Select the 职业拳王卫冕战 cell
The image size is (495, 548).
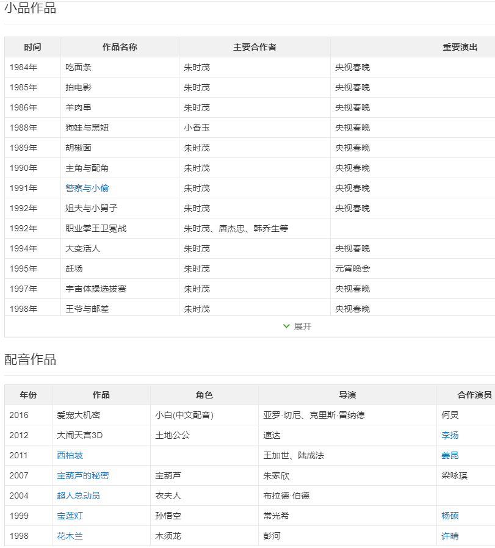[x=120, y=229]
